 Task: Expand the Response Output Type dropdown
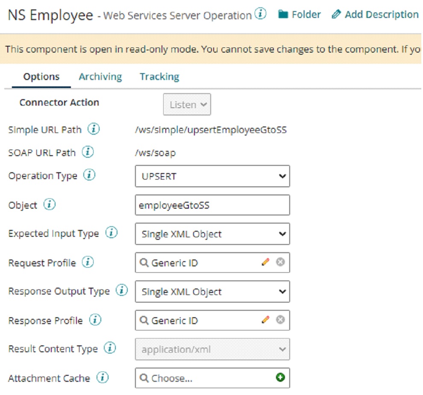(x=212, y=291)
